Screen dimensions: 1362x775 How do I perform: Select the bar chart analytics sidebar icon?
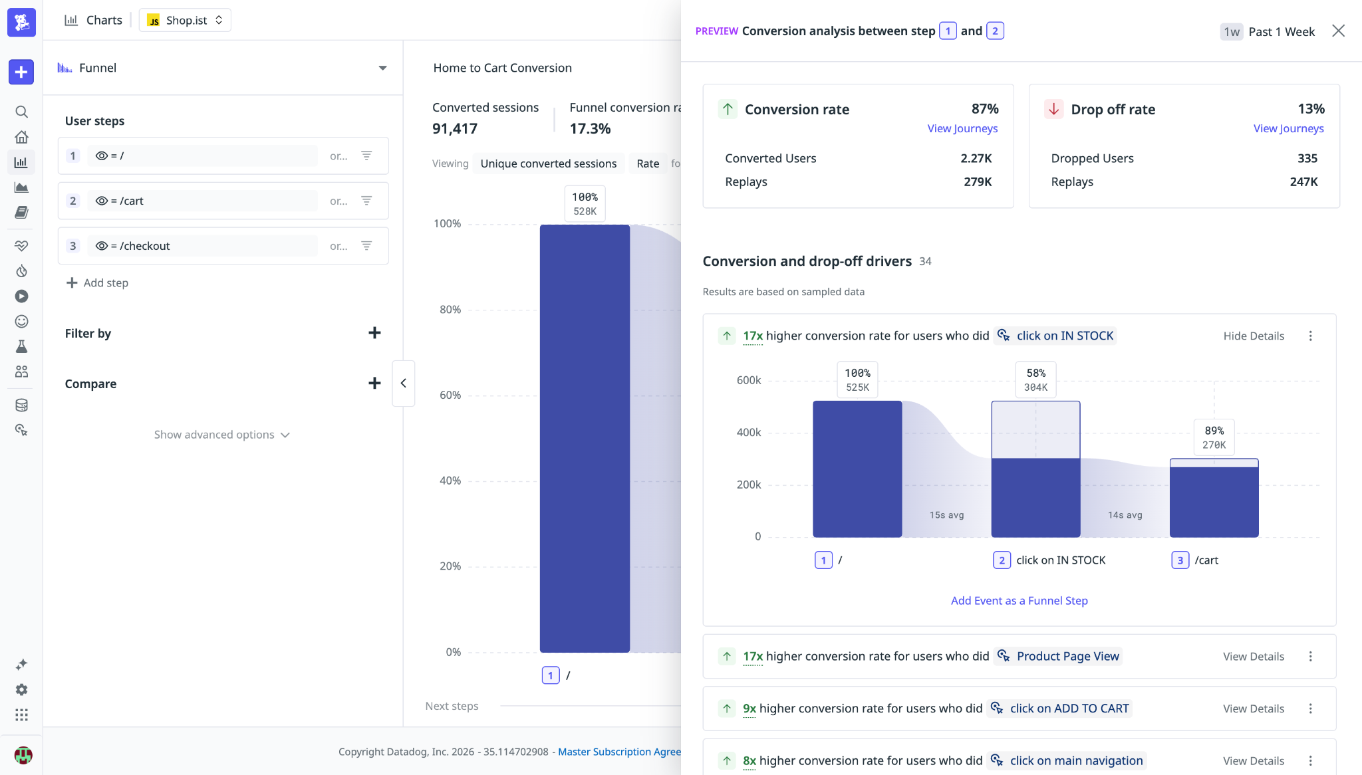[21, 162]
